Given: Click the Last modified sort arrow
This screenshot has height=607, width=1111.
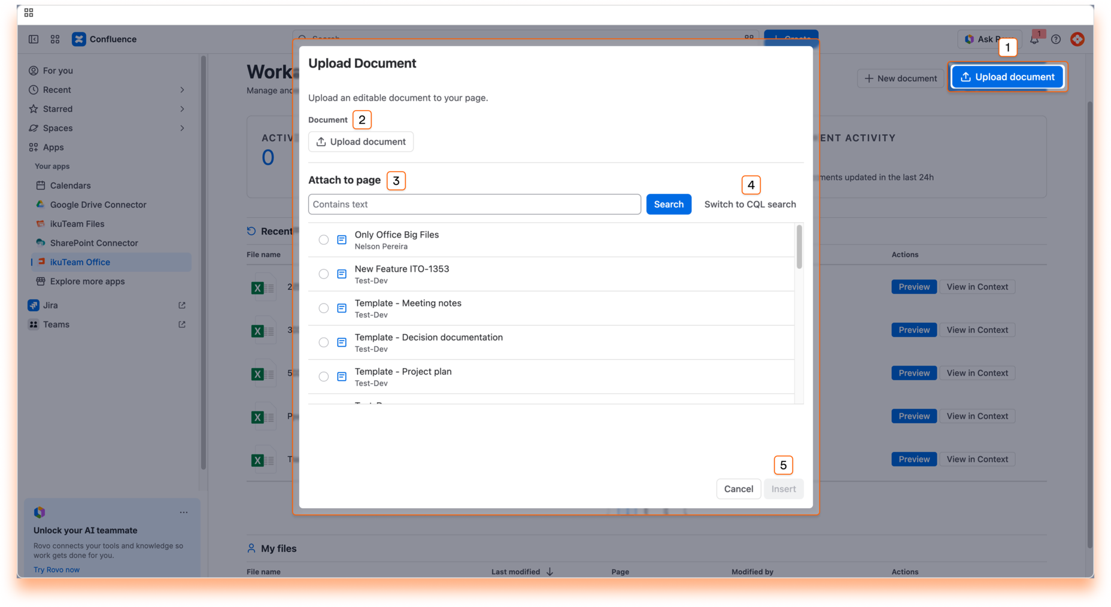Looking at the screenshot, I should (550, 572).
